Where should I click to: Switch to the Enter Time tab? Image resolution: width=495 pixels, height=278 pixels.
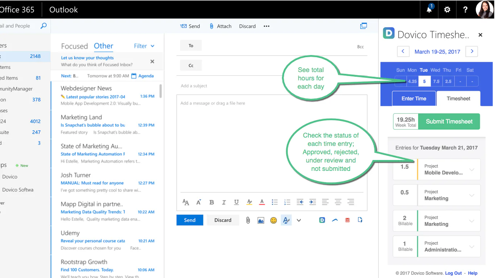tap(414, 98)
